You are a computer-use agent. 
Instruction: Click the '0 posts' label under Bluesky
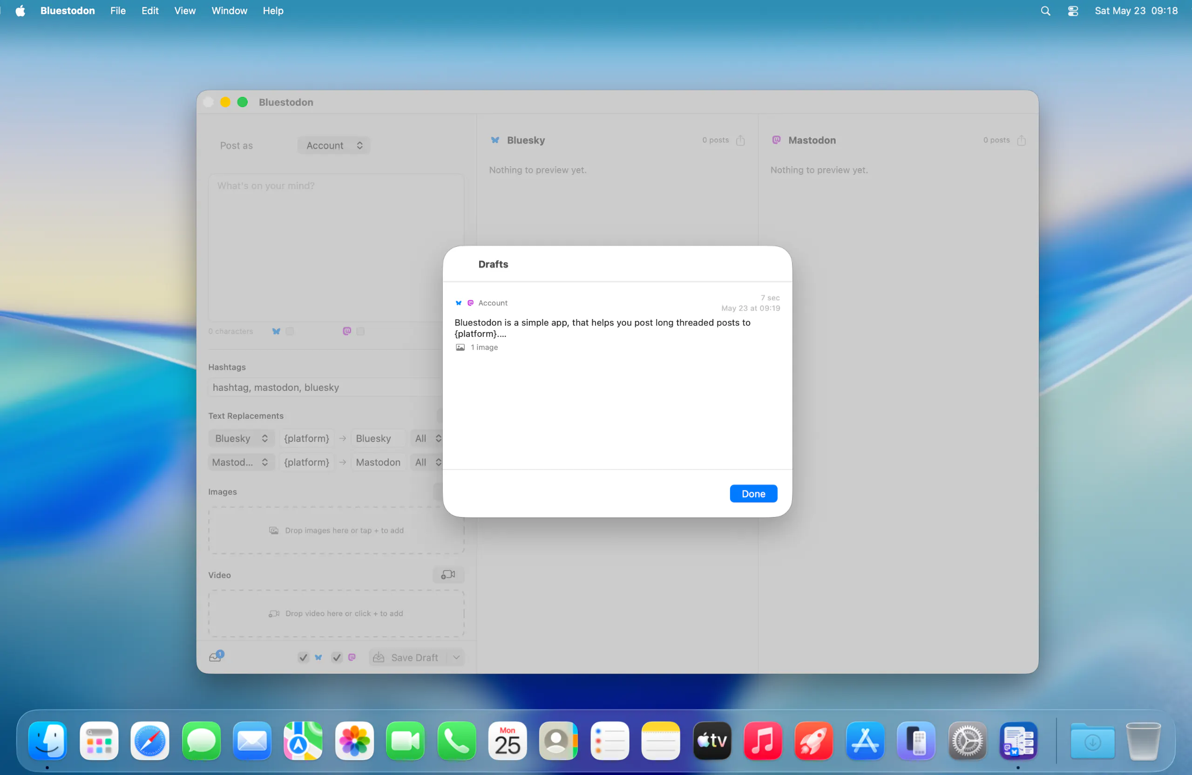point(715,140)
